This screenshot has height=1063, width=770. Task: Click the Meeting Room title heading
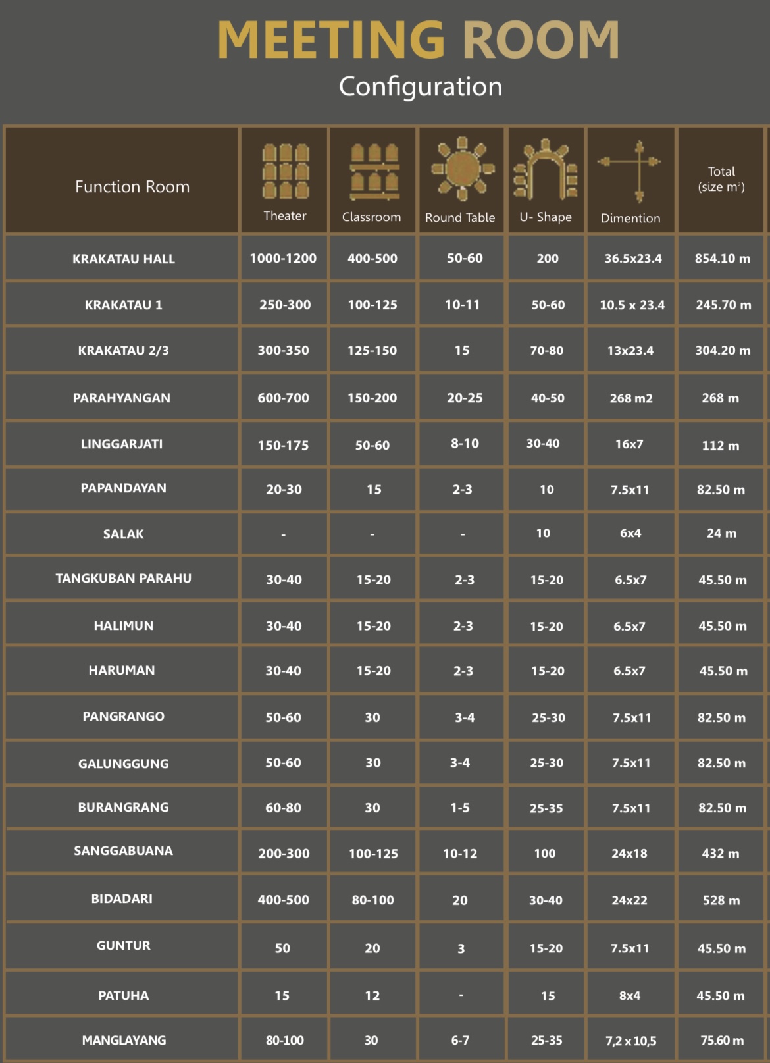point(419,39)
